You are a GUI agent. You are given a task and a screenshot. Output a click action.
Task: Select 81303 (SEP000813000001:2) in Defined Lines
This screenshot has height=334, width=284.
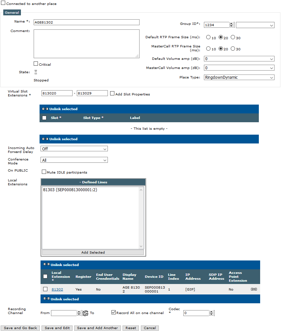70,190
